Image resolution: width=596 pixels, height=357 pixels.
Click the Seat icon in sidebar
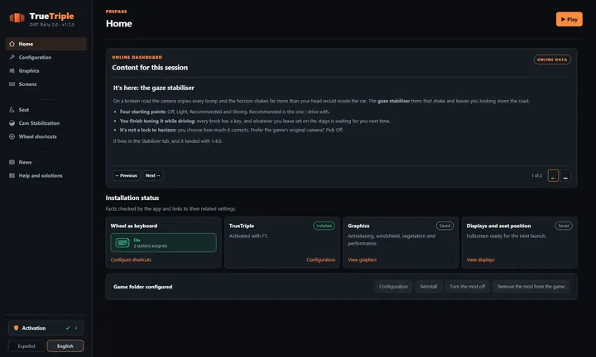click(x=12, y=110)
